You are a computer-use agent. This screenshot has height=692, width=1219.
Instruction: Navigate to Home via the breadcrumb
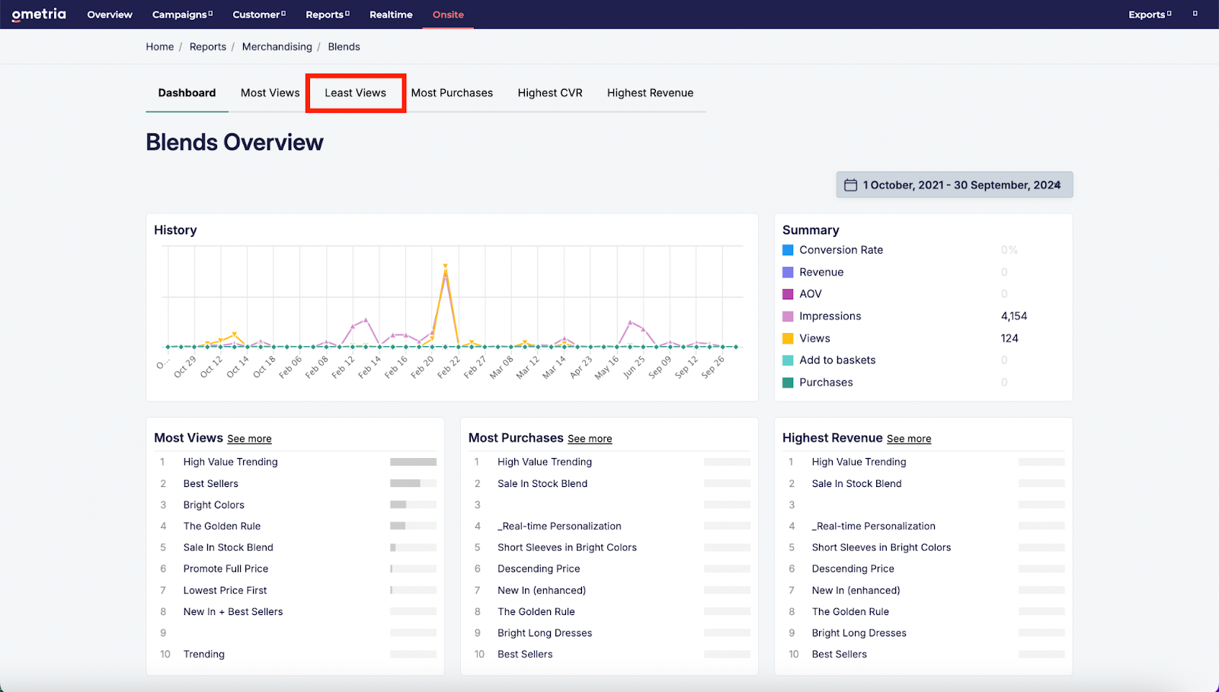tap(159, 46)
